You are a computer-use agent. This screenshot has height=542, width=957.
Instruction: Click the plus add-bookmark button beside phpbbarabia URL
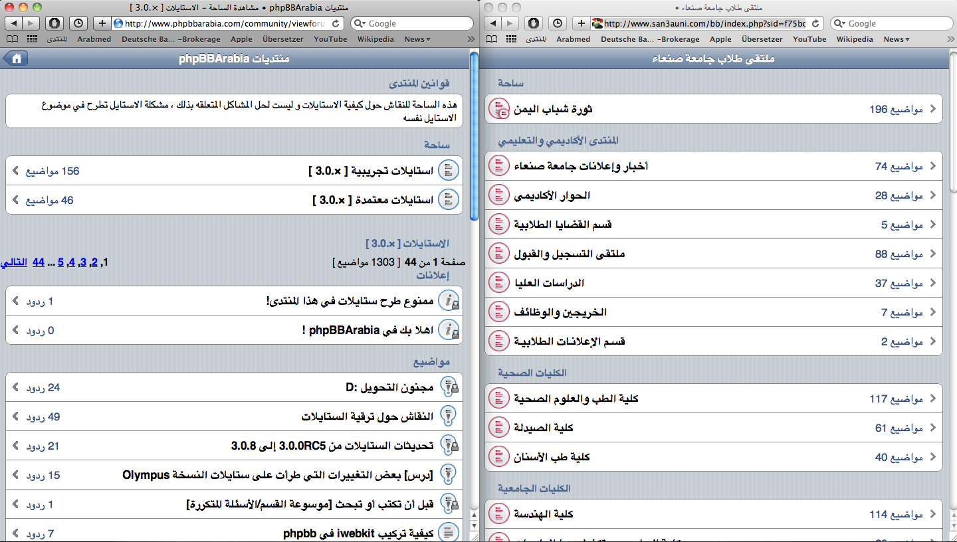coord(102,23)
